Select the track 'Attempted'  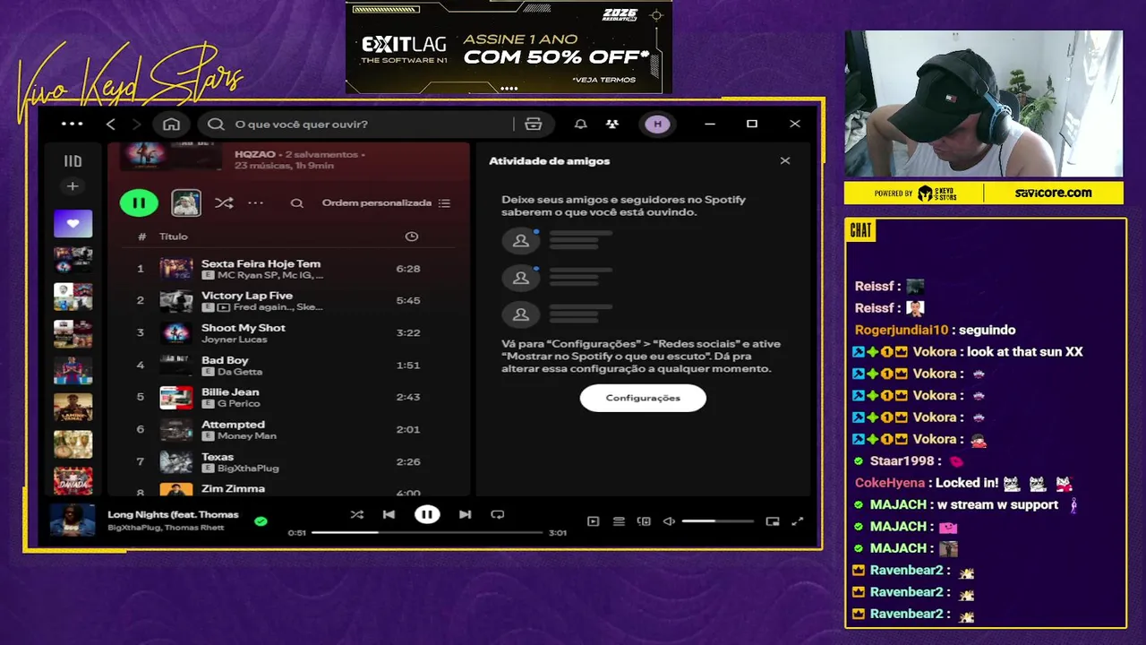(x=233, y=425)
